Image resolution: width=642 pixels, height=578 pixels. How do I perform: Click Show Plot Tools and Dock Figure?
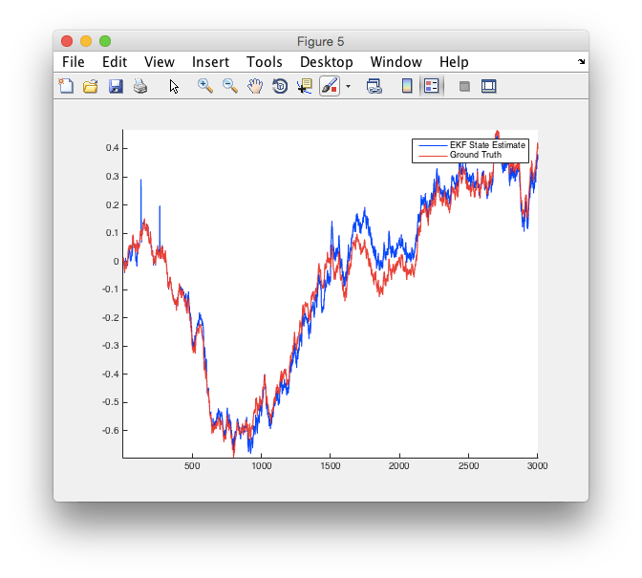pyautogui.click(x=489, y=86)
